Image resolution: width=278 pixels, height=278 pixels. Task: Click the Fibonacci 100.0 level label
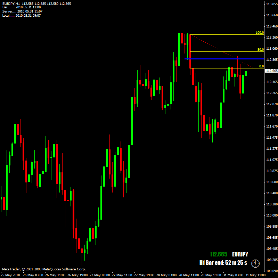(260, 33)
